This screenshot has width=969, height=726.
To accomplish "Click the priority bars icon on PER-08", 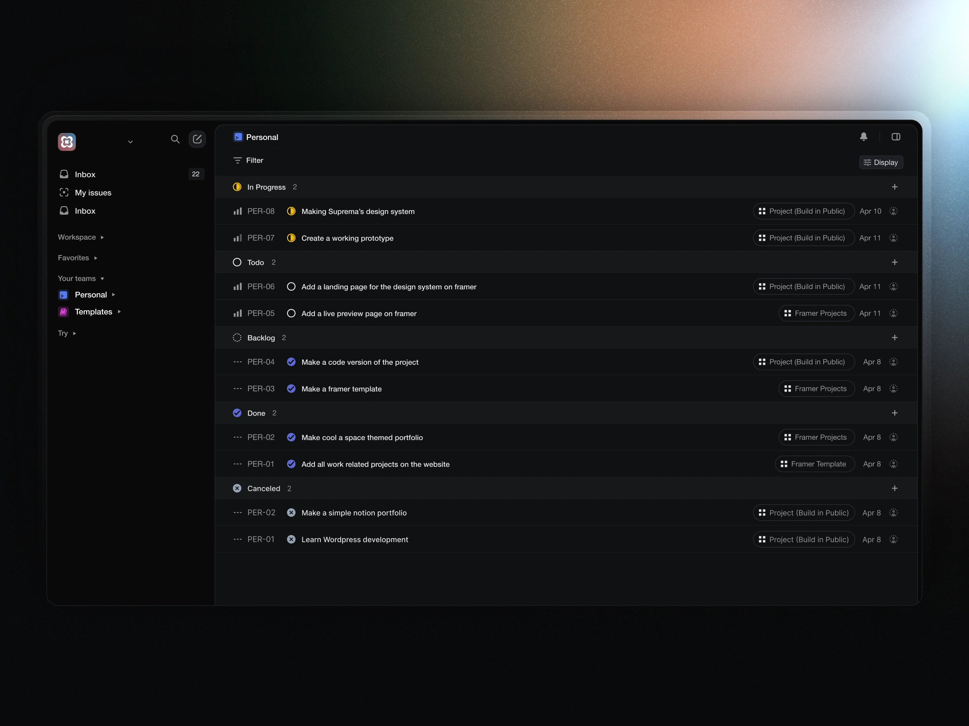I will pos(237,211).
